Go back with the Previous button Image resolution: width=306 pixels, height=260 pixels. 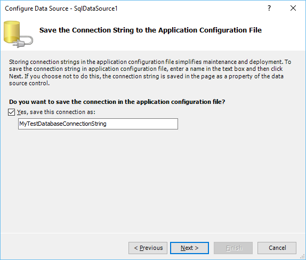(x=148, y=248)
